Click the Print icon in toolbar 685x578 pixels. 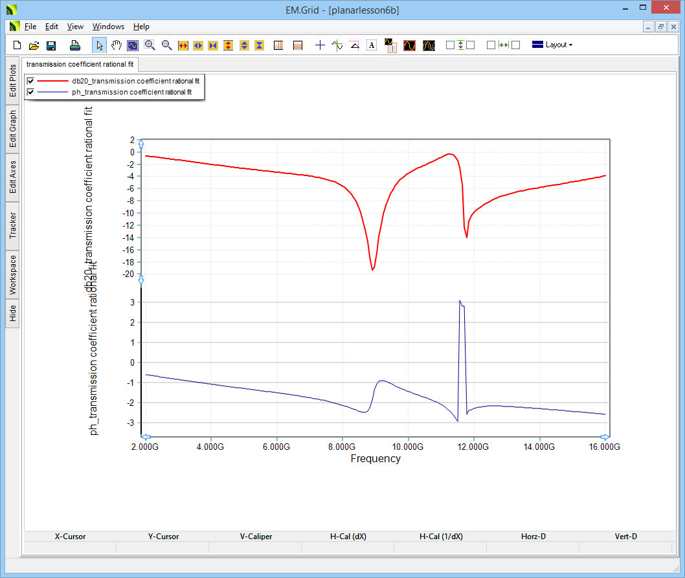tap(75, 45)
